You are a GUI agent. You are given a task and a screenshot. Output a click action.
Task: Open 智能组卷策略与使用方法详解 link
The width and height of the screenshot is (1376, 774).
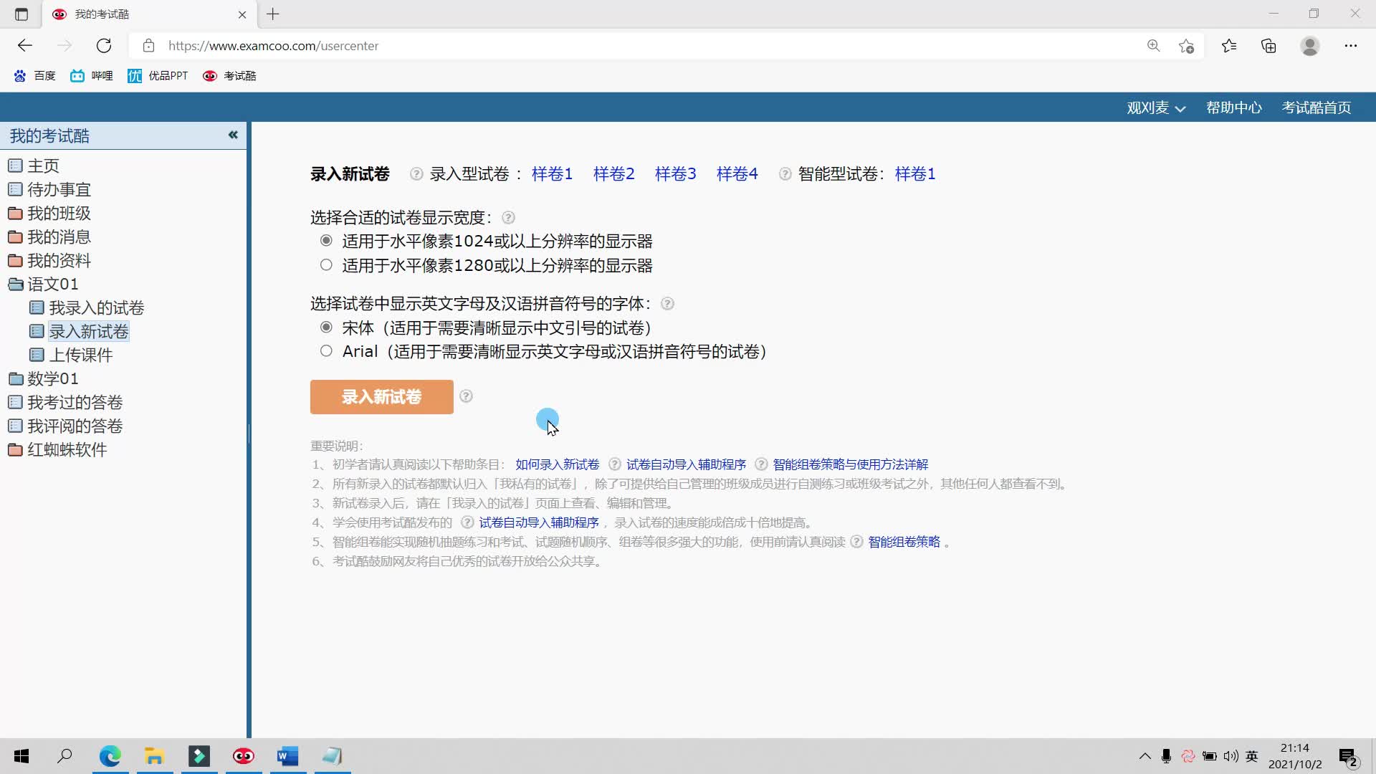851,464
